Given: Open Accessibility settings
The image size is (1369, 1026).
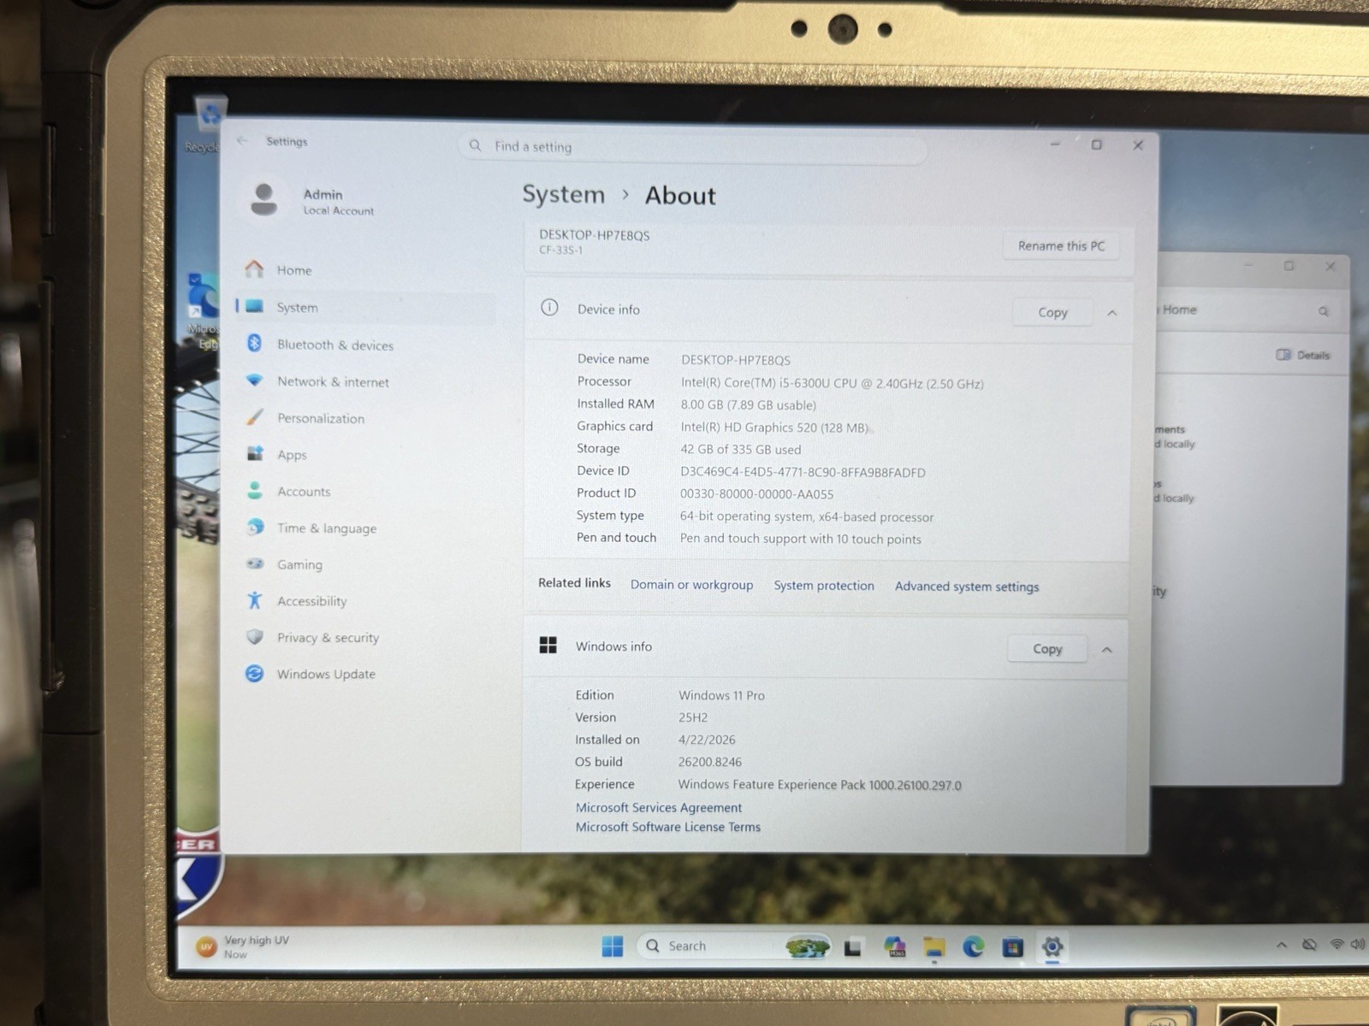Looking at the screenshot, I should click(x=311, y=601).
